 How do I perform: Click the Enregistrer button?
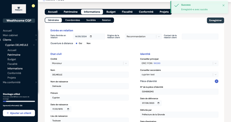tap(215, 20)
